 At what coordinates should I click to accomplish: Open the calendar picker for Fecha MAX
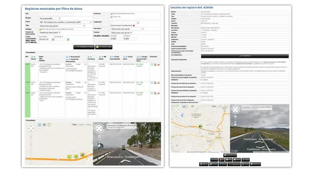pyautogui.click(x=68, y=40)
